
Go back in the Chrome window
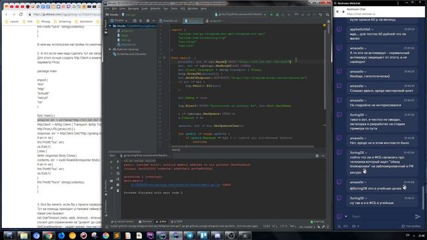7,14
